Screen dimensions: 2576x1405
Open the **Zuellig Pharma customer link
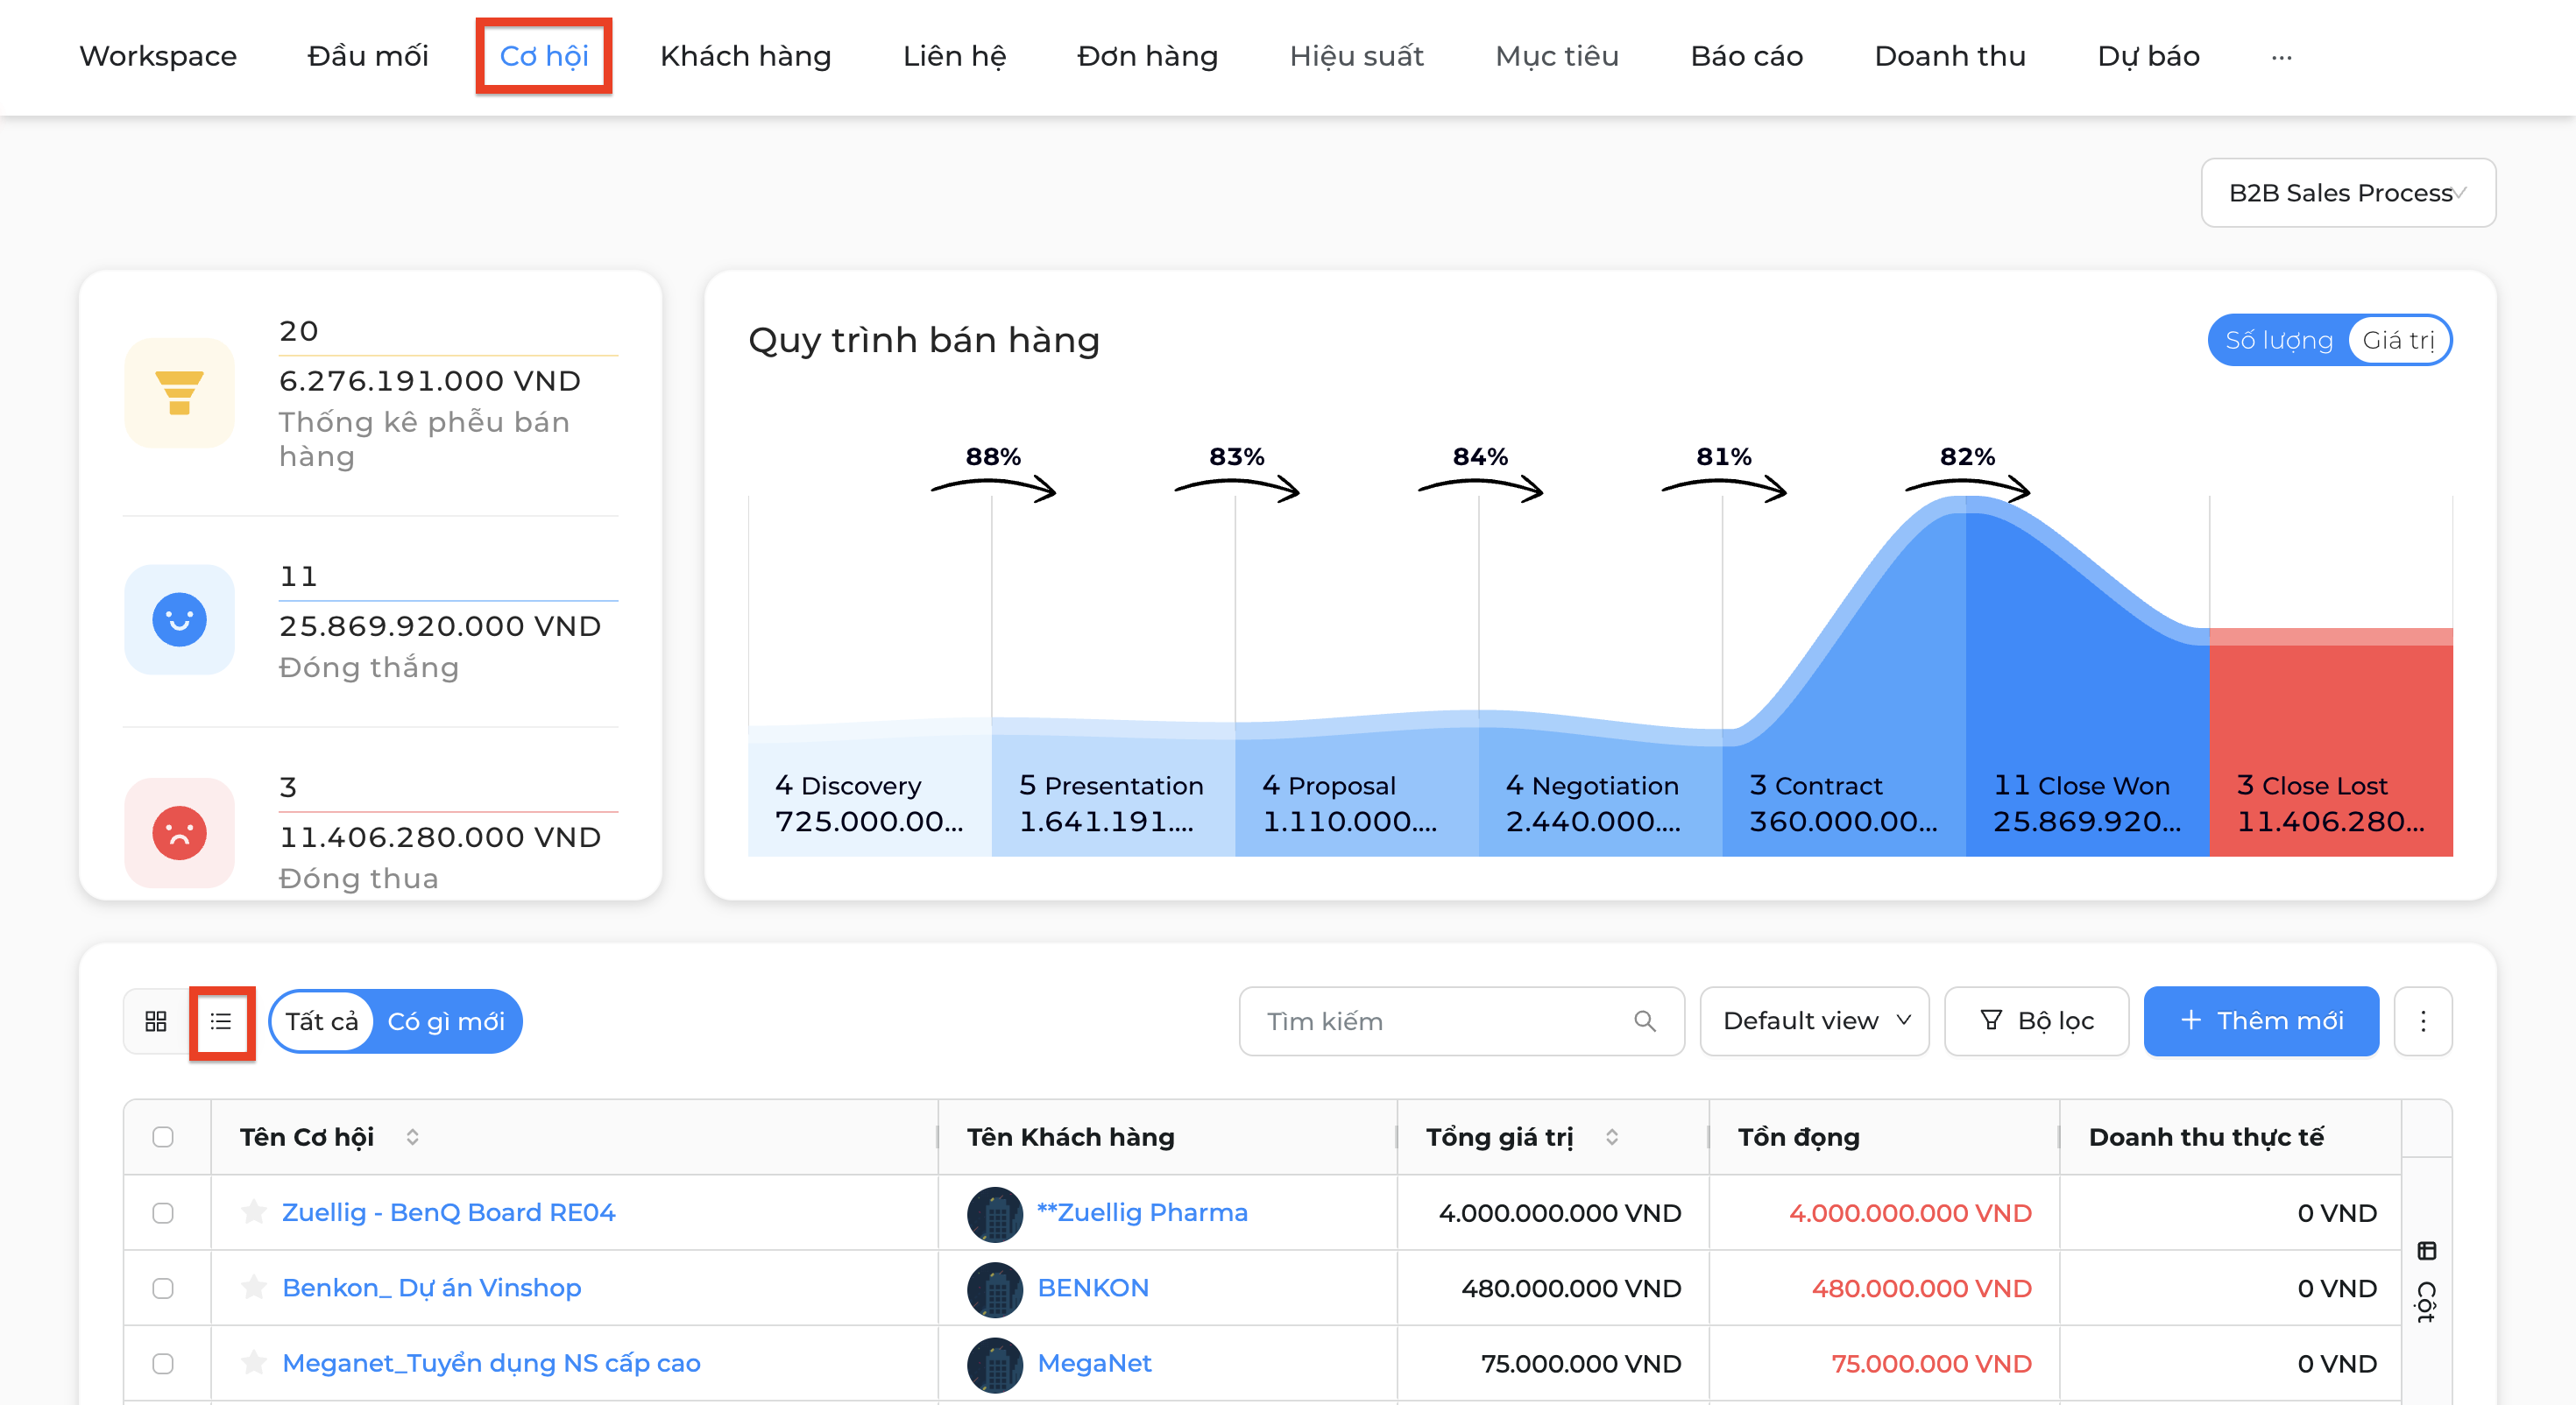[x=1142, y=1212]
